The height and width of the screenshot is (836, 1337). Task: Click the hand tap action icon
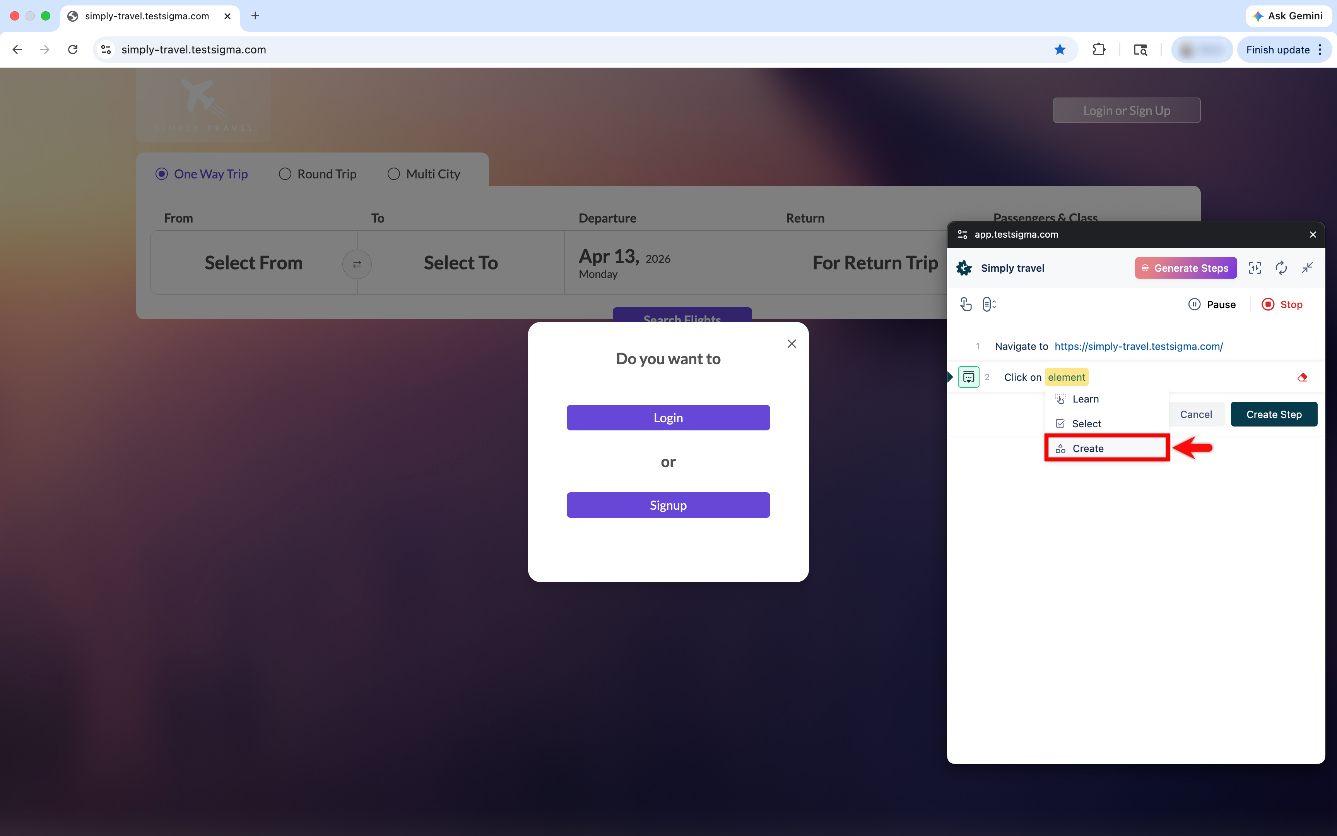pyautogui.click(x=966, y=305)
